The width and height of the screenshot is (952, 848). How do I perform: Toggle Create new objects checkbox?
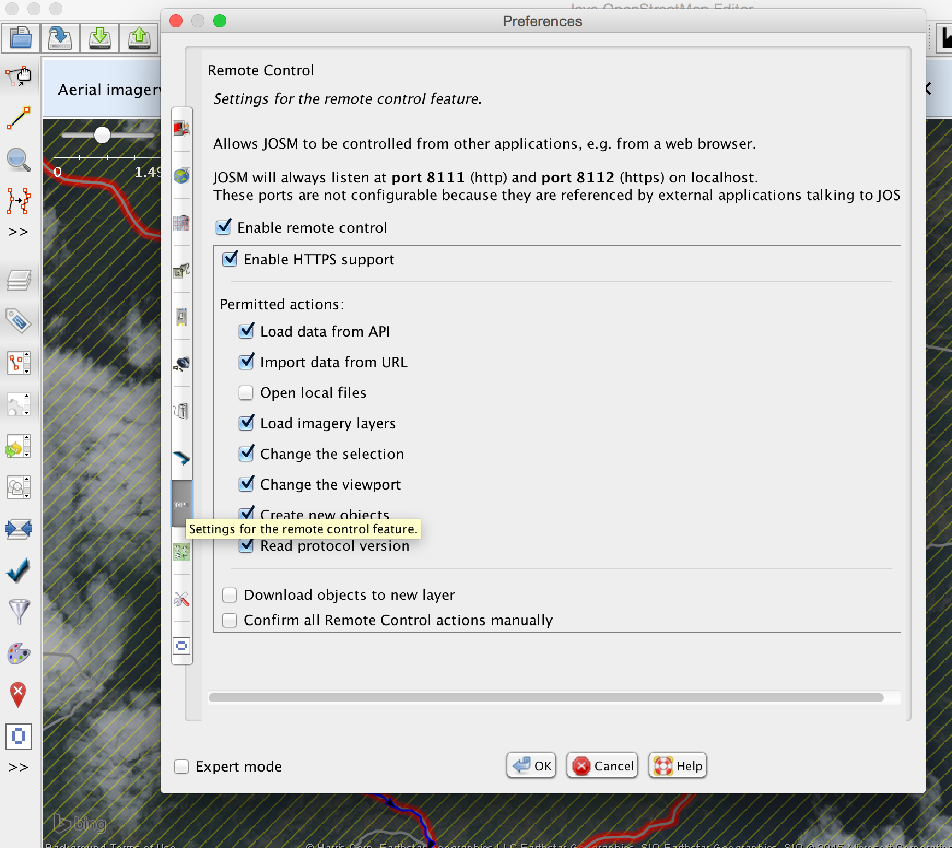246,513
